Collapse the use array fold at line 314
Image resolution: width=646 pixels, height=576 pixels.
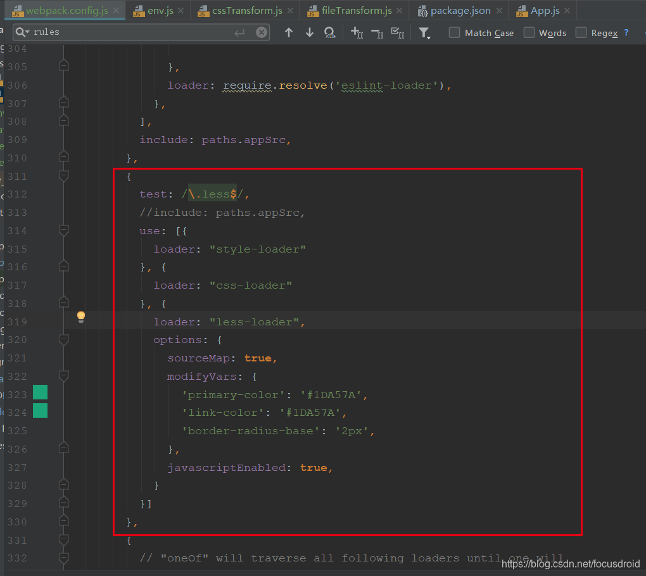(64, 230)
